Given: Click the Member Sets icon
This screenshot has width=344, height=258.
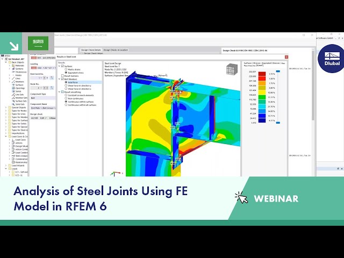Looking at the screenshot, I should click(x=13, y=98).
